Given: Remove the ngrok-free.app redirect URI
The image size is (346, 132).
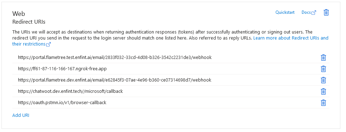Looking at the screenshot, I should (323, 69).
